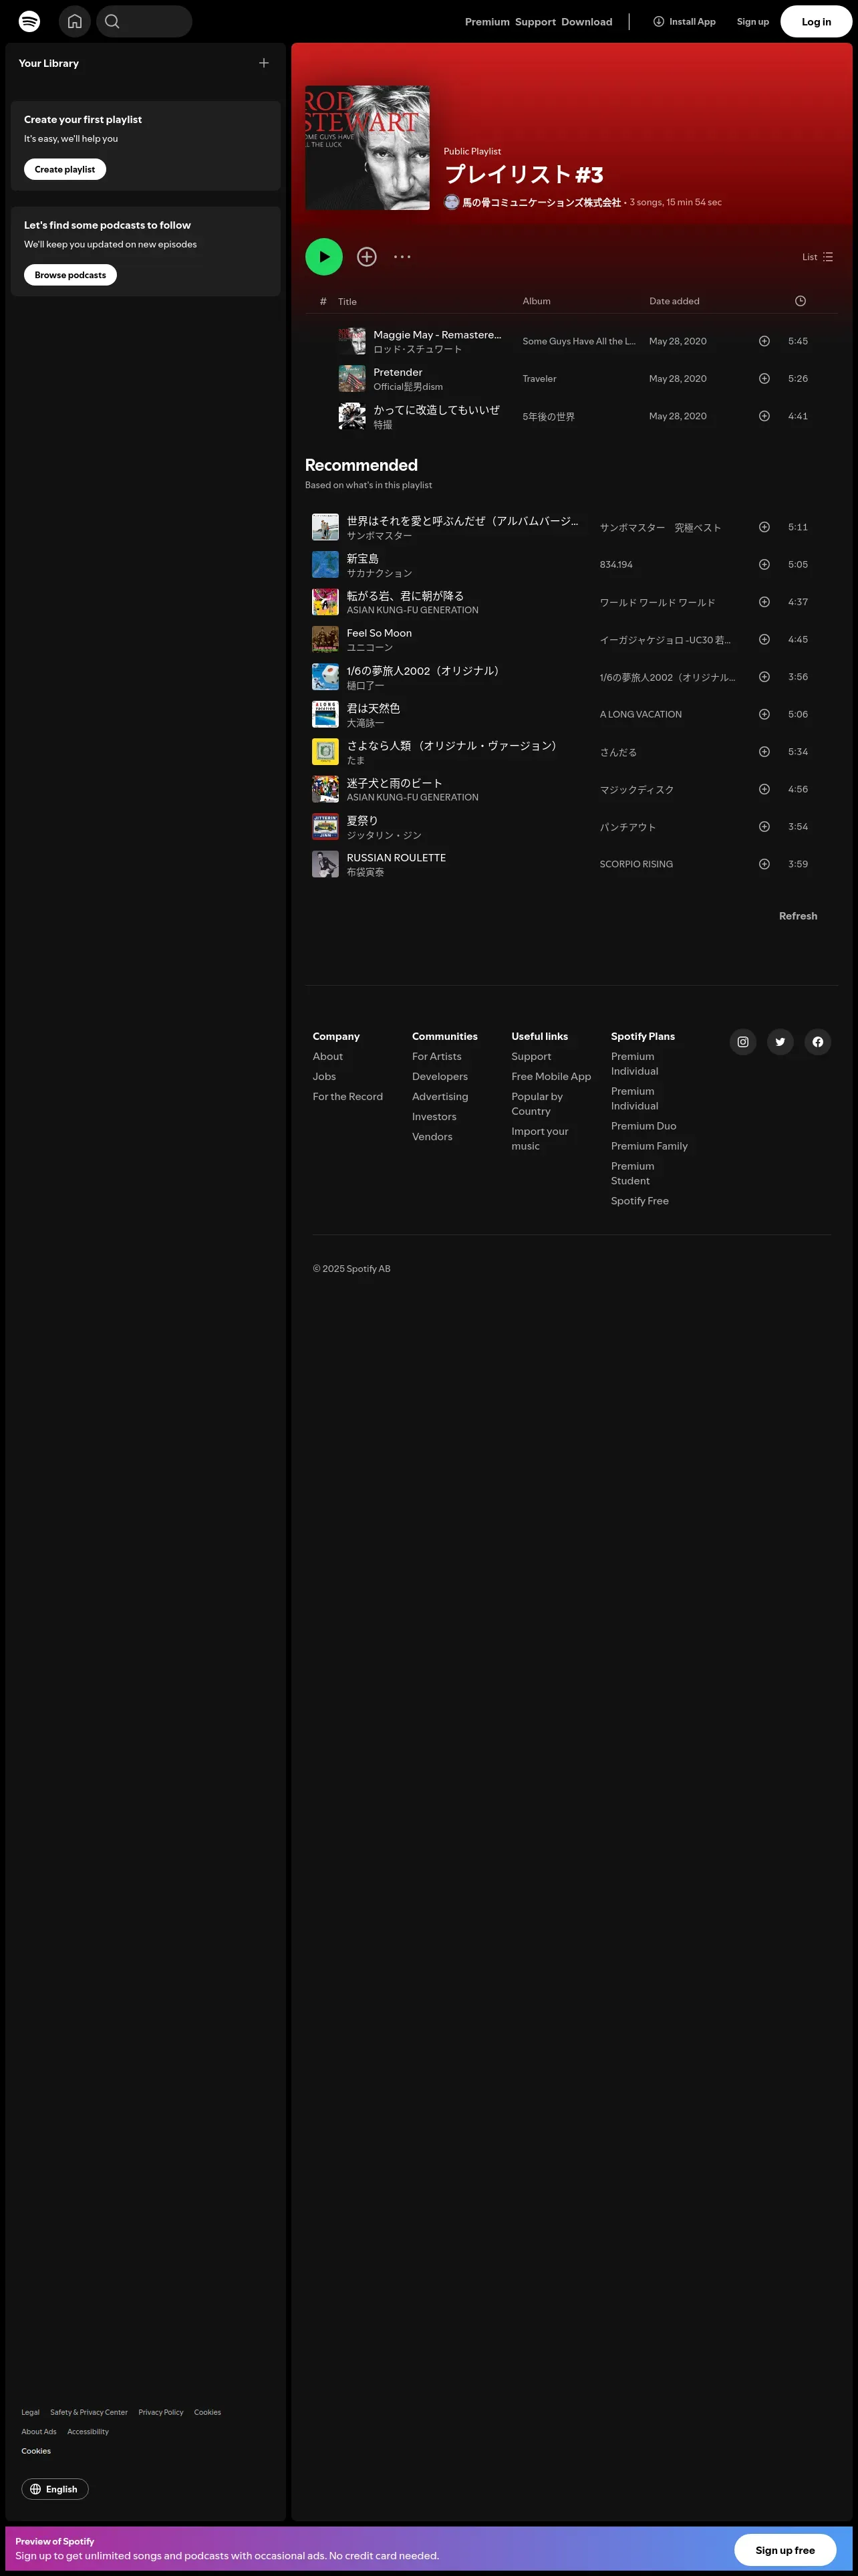Open the Premium Family plan link
The image size is (858, 2576).
[x=650, y=1146]
